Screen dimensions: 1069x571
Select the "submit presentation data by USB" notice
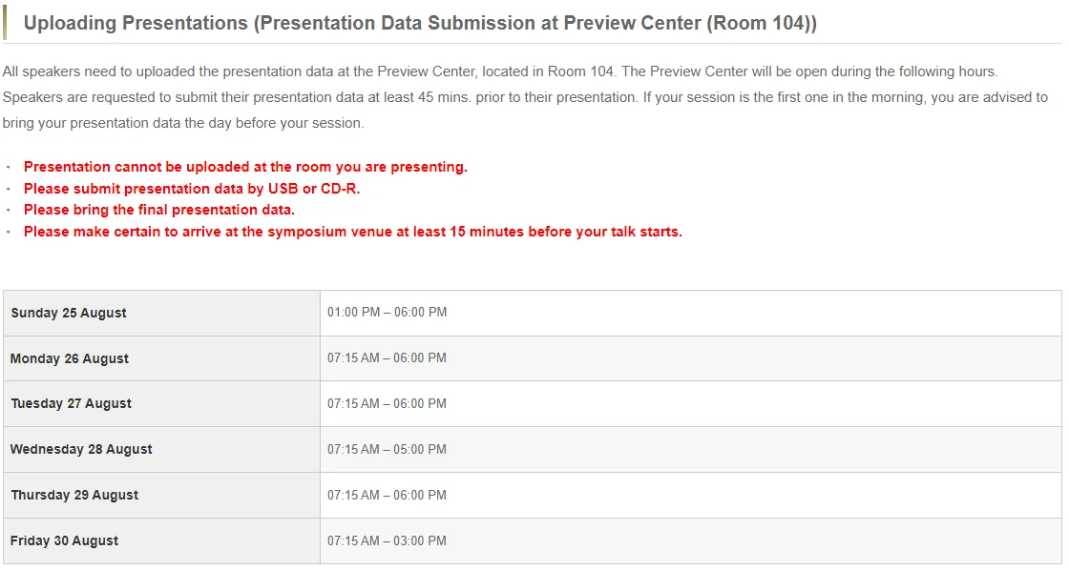click(192, 189)
